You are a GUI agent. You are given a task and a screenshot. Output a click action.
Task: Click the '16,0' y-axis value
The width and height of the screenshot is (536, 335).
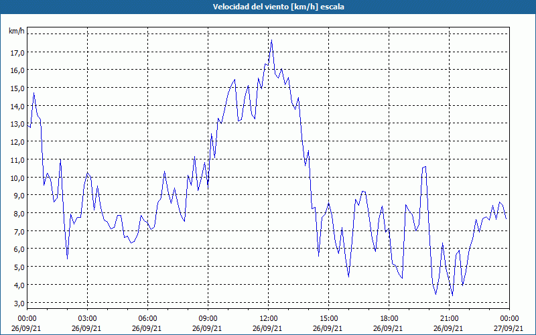tap(17, 70)
